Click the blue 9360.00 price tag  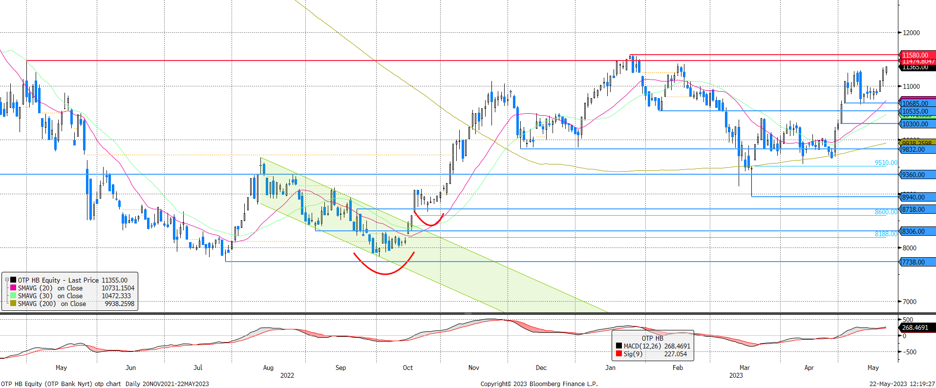[x=917, y=174]
